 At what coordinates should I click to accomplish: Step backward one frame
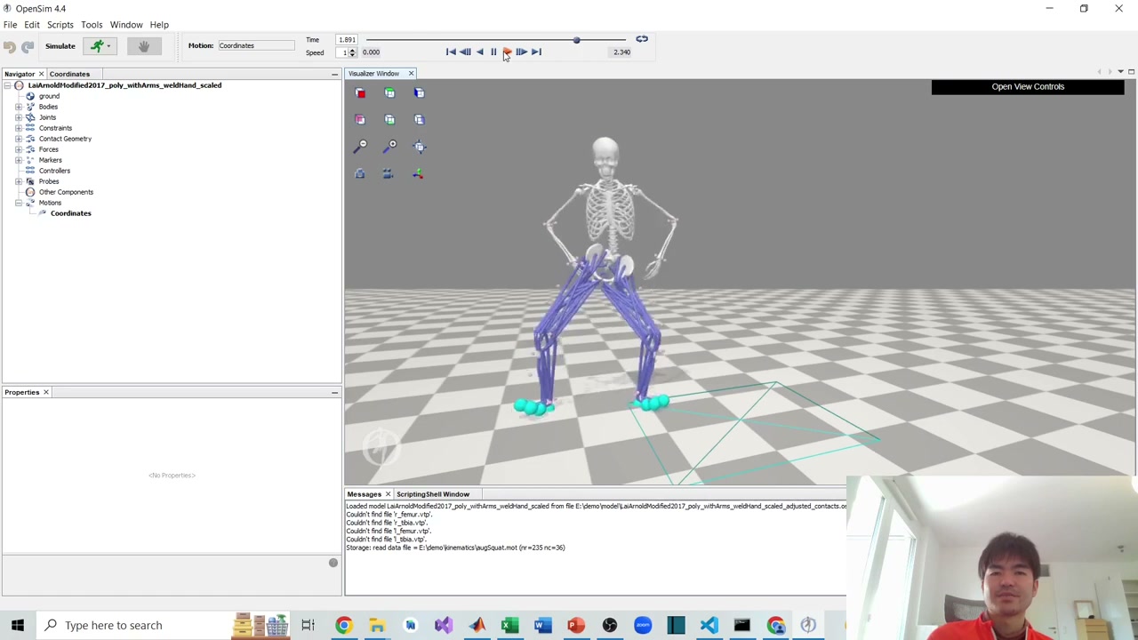coord(465,52)
